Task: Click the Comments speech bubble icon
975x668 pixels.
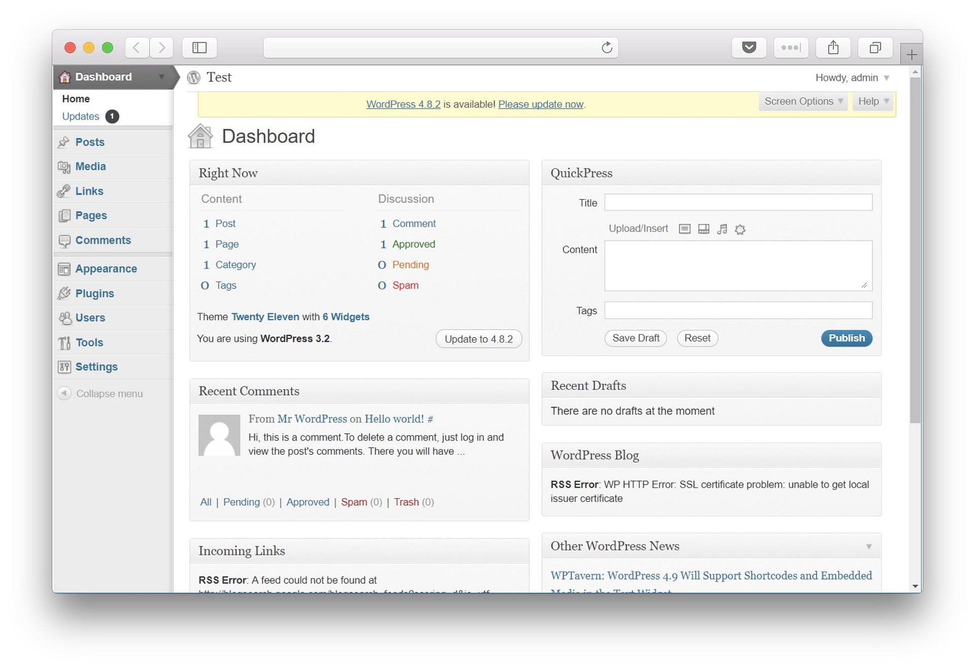Action: click(x=64, y=241)
